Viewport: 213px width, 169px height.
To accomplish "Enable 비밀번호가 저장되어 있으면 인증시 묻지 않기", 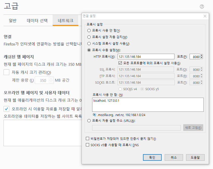I will coord(88,139).
